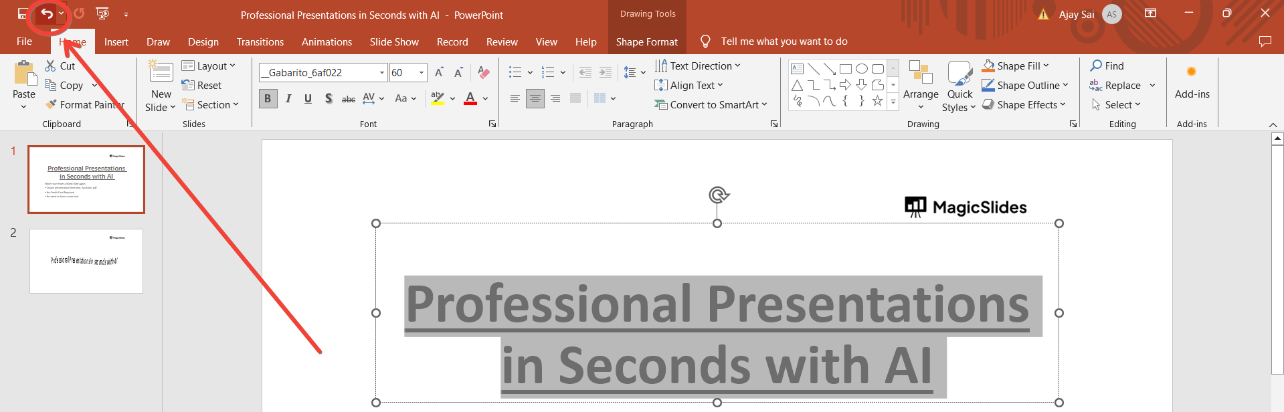This screenshot has height=412, width=1284.
Task: Increase font size with larger A
Action: click(439, 72)
